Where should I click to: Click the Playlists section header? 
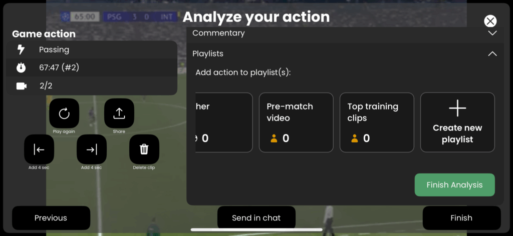[x=208, y=53]
